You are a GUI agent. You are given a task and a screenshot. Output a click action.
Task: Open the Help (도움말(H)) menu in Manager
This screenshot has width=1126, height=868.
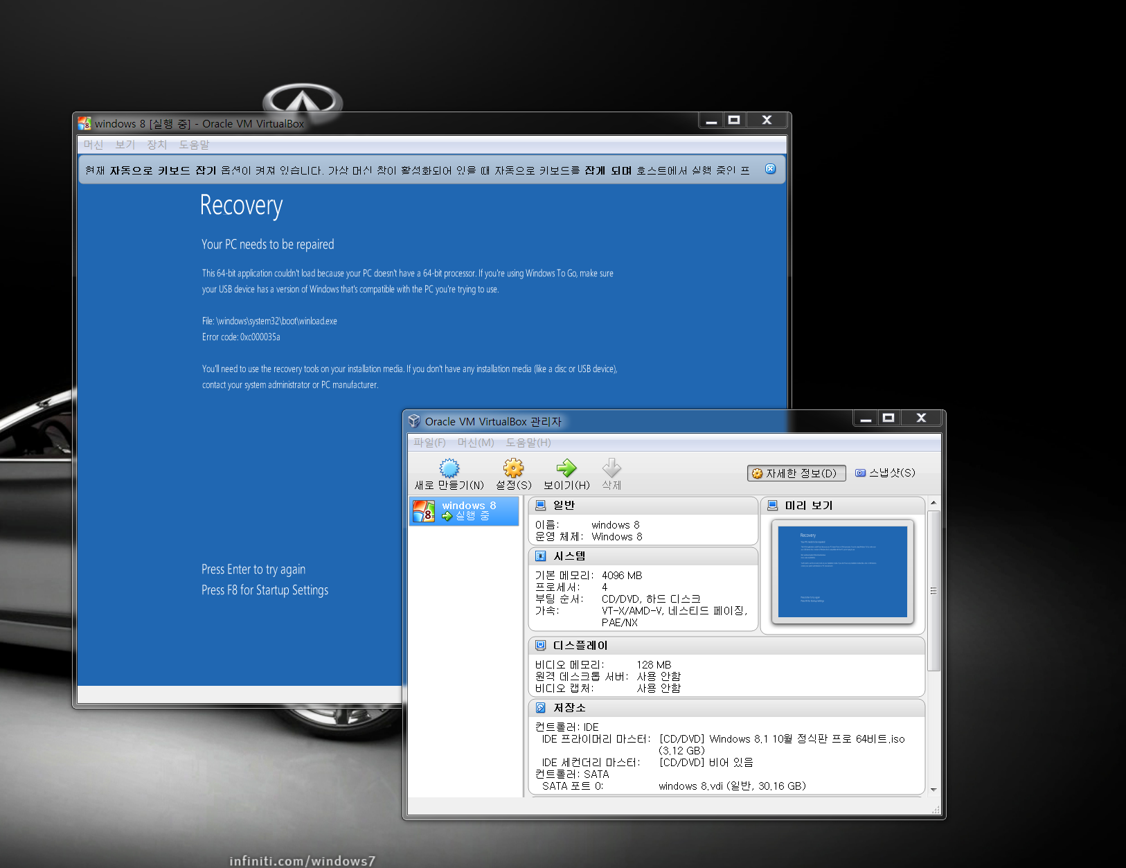click(x=528, y=443)
